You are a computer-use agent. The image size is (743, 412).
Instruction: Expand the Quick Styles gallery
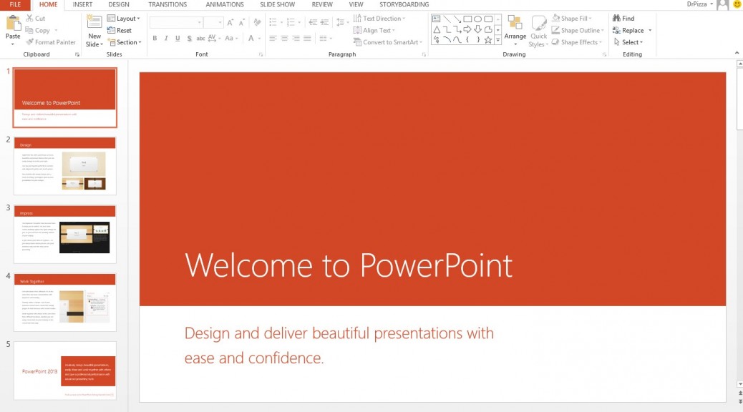539,31
